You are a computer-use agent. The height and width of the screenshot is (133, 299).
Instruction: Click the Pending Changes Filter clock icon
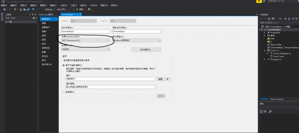point(280,19)
